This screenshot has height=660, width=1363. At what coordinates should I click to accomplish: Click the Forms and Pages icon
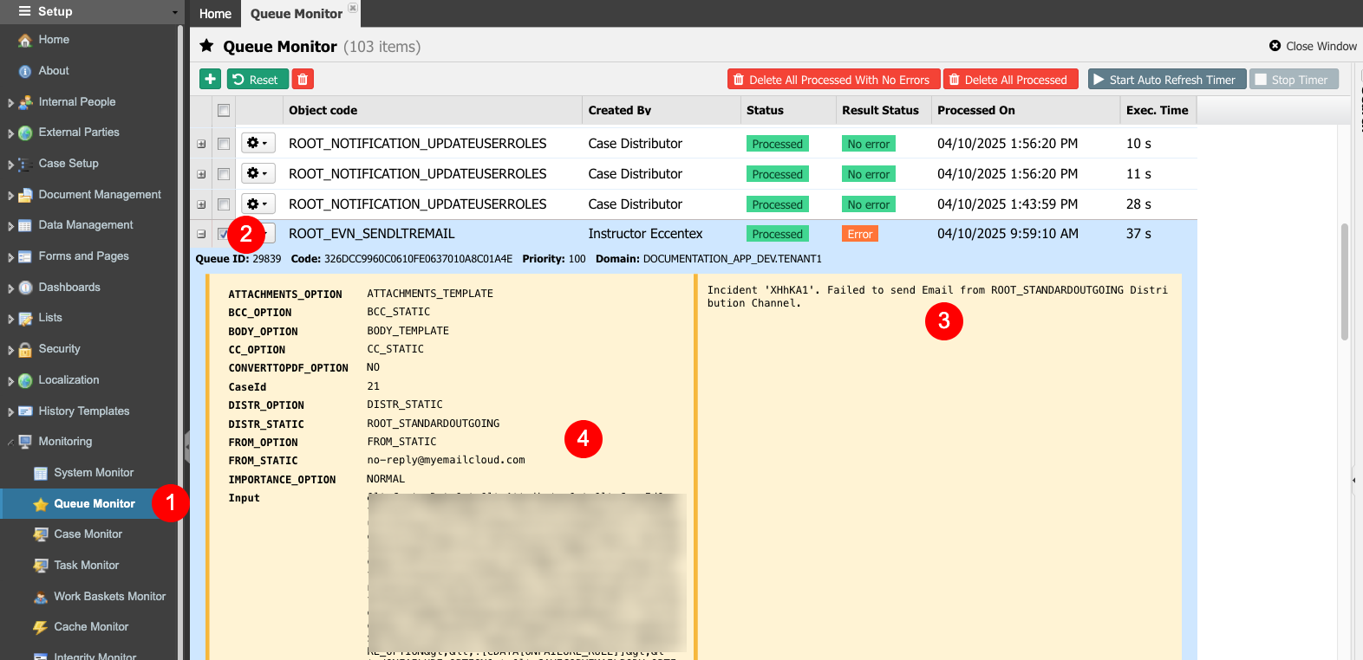(25, 256)
